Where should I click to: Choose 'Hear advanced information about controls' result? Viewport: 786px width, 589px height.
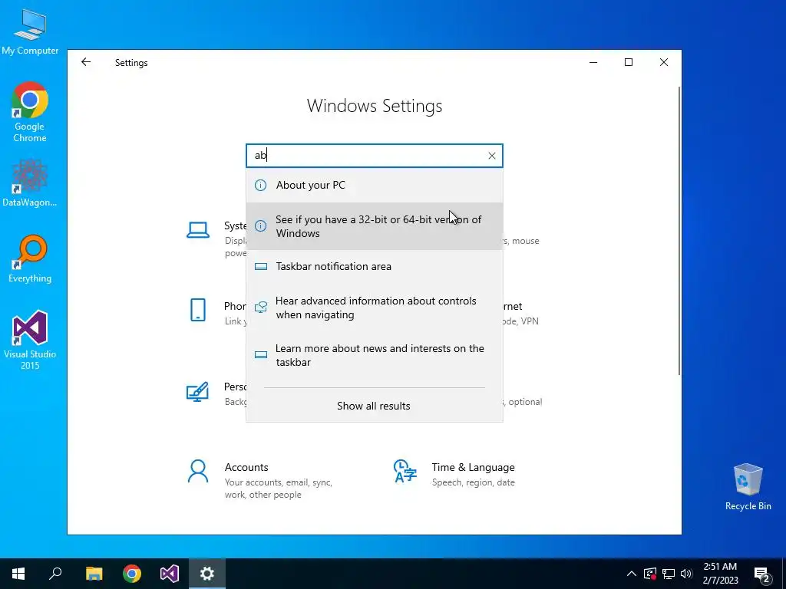pos(375,308)
